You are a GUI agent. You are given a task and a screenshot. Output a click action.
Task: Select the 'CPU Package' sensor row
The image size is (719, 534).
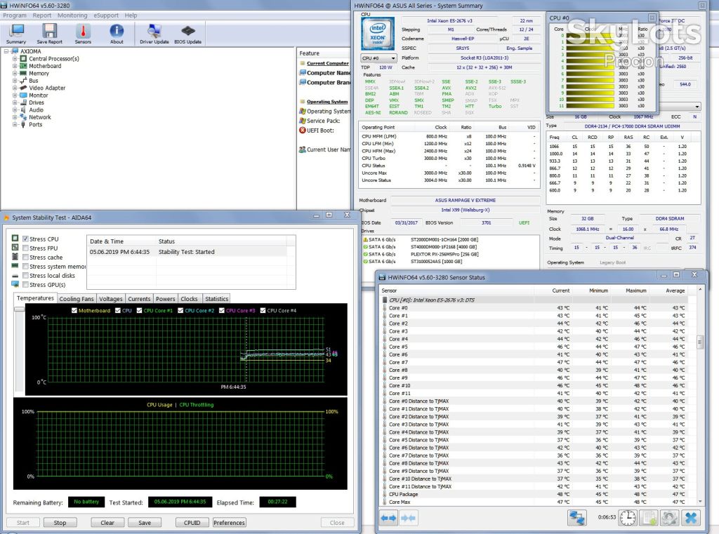(534, 494)
